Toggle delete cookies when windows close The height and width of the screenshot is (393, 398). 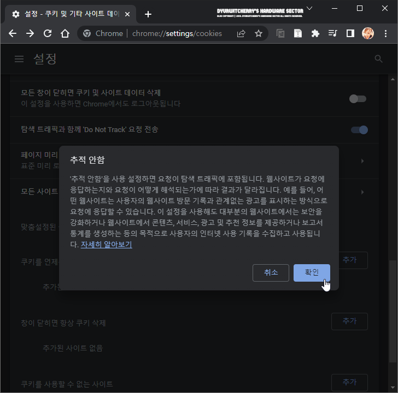358,99
